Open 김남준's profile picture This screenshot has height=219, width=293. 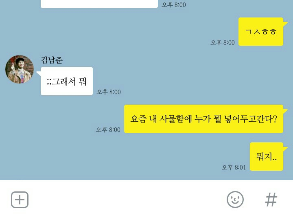click(x=20, y=69)
